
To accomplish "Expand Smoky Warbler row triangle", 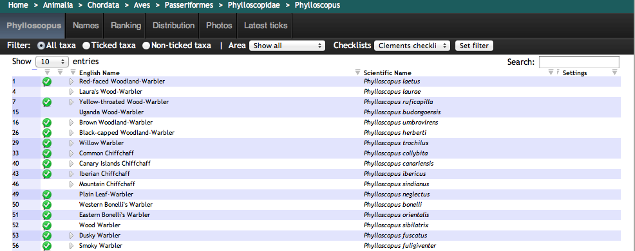I will [x=71, y=246].
